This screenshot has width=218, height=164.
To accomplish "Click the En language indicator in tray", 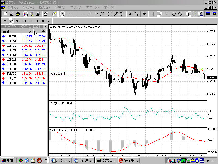I will (x=202, y=160).
